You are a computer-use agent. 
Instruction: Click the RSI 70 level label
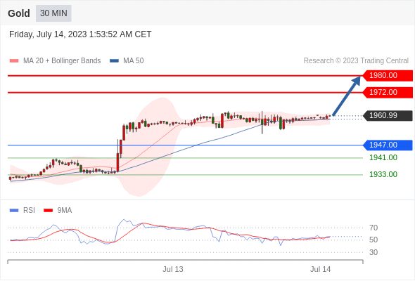[373, 228]
